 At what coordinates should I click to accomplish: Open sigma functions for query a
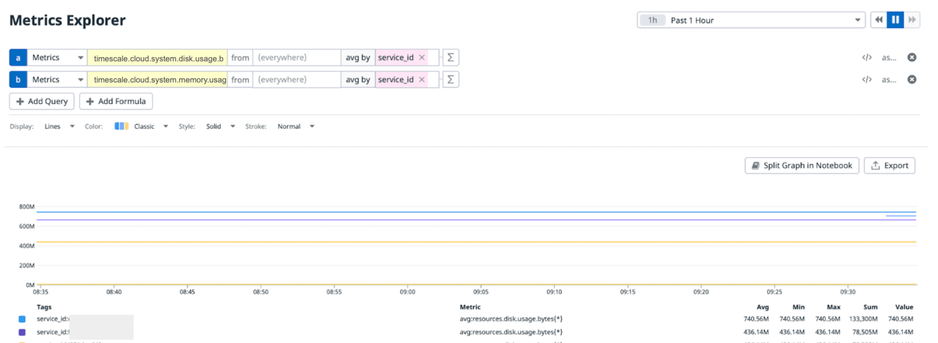450,57
